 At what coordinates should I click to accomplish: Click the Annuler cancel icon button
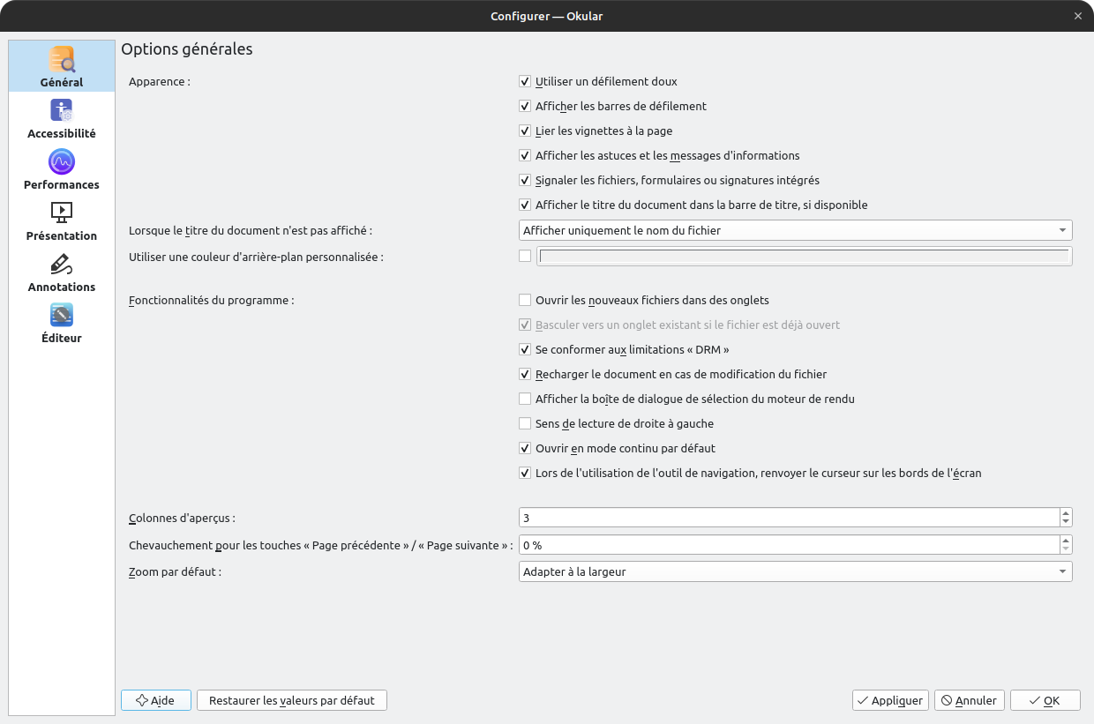point(947,700)
